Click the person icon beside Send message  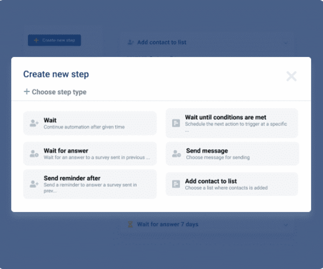pos(177,153)
